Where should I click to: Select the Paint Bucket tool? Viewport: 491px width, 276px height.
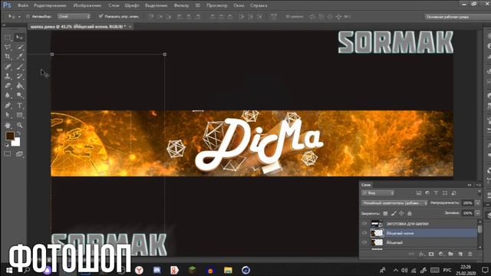tap(19, 86)
